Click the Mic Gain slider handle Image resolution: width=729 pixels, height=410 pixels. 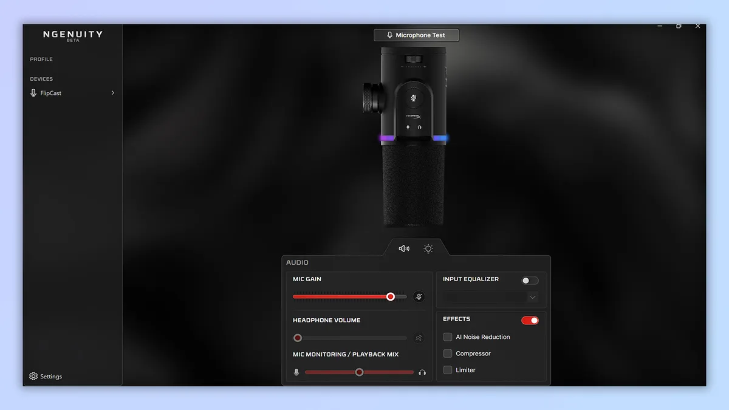(391, 296)
